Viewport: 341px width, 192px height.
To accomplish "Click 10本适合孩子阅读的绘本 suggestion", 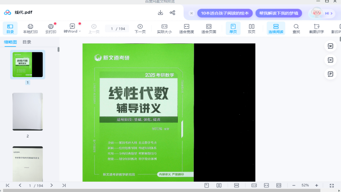I will coord(225,13).
